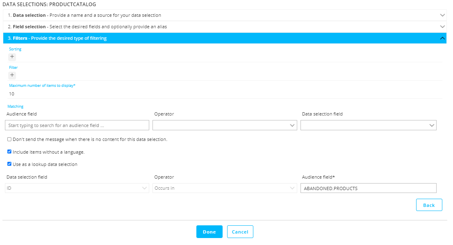Enable don't send message when no content

9,139
